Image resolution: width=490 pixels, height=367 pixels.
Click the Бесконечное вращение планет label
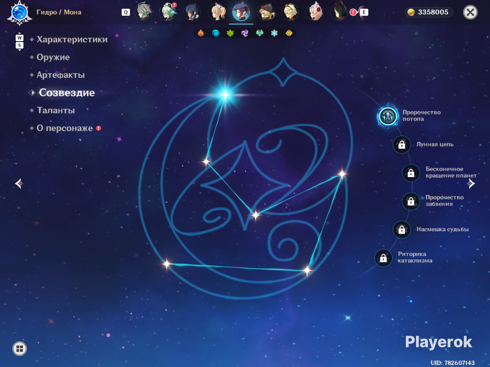(451, 172)
